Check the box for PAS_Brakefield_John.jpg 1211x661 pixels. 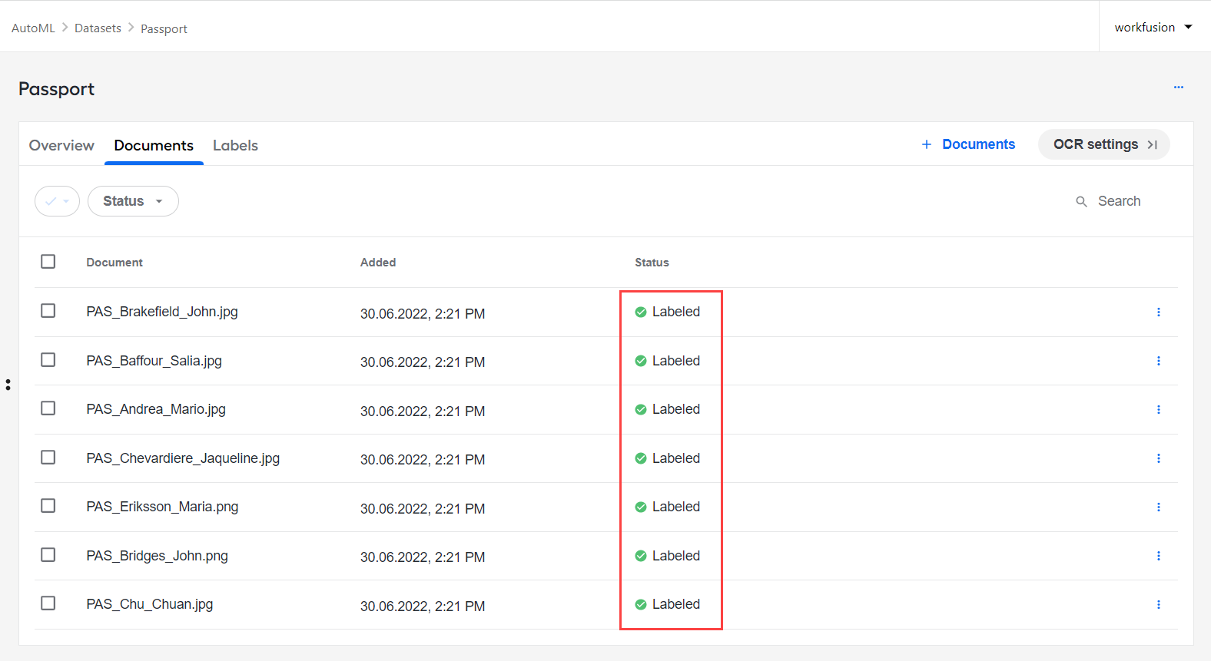[48, 311]
